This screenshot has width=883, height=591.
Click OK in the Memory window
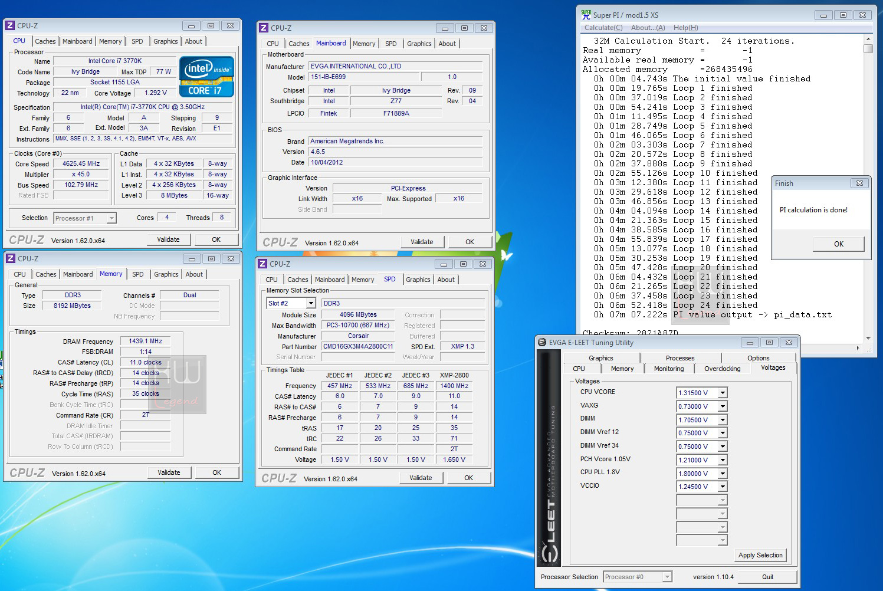click(216, 472)
